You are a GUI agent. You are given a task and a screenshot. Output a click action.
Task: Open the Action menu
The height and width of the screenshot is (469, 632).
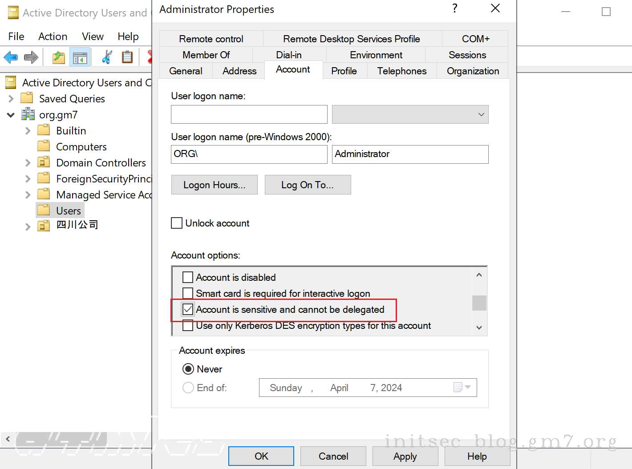tap(53, 36)
